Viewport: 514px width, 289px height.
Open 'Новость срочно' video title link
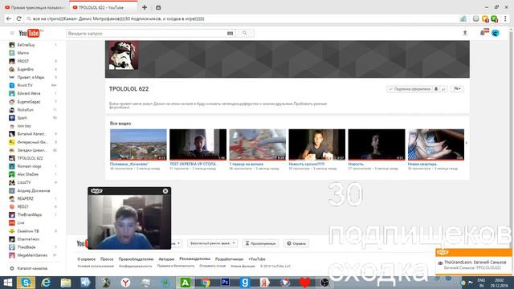307,164
